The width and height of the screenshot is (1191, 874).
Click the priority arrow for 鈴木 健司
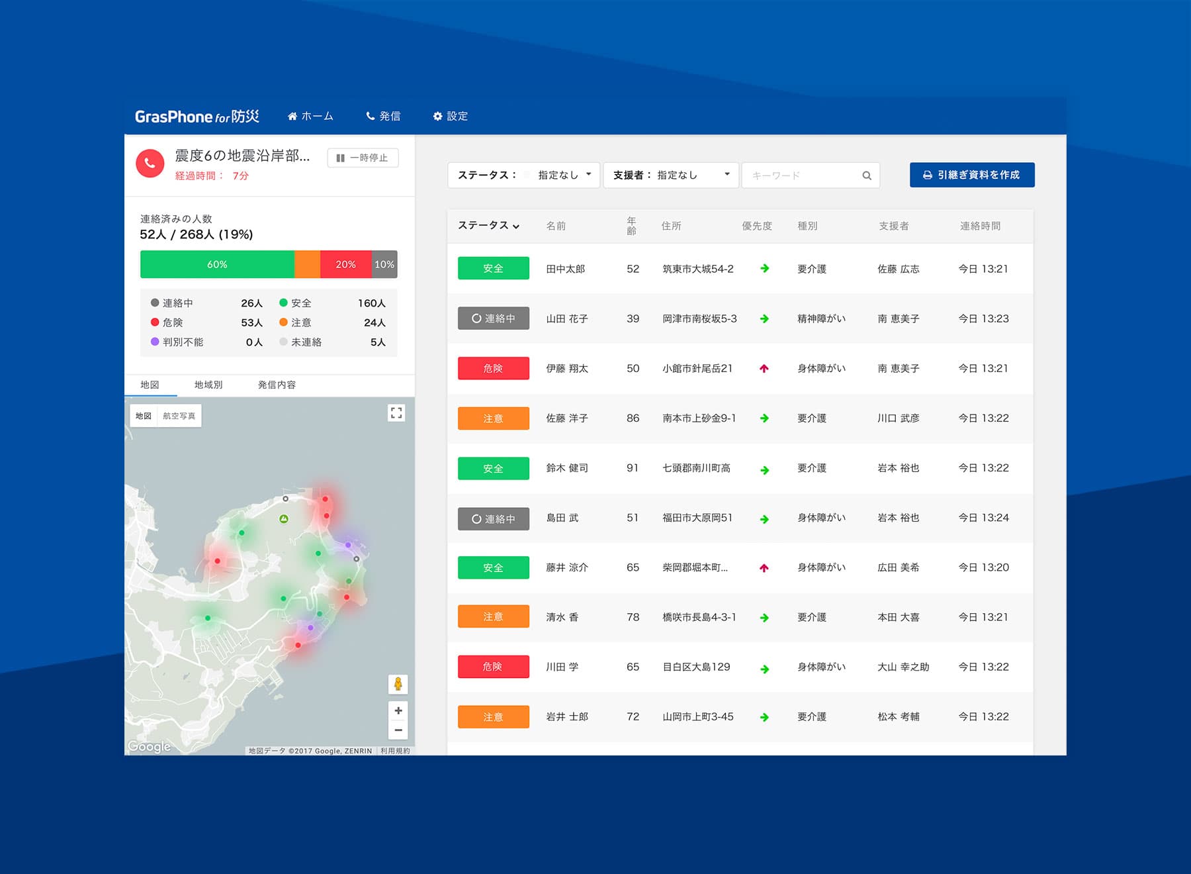764,470
